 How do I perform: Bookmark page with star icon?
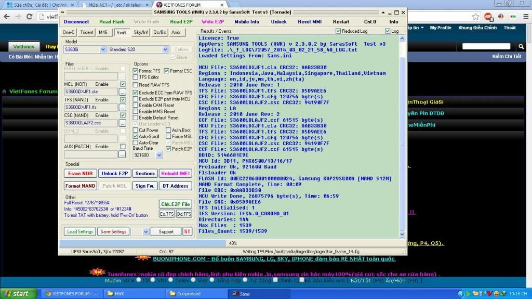476,16
